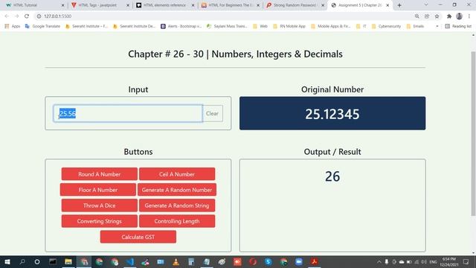Image resolution: width=476 pixels, height=268 pixels.
Task: Open the Apps bookmark shortcut
Action: tap(13, 26)
